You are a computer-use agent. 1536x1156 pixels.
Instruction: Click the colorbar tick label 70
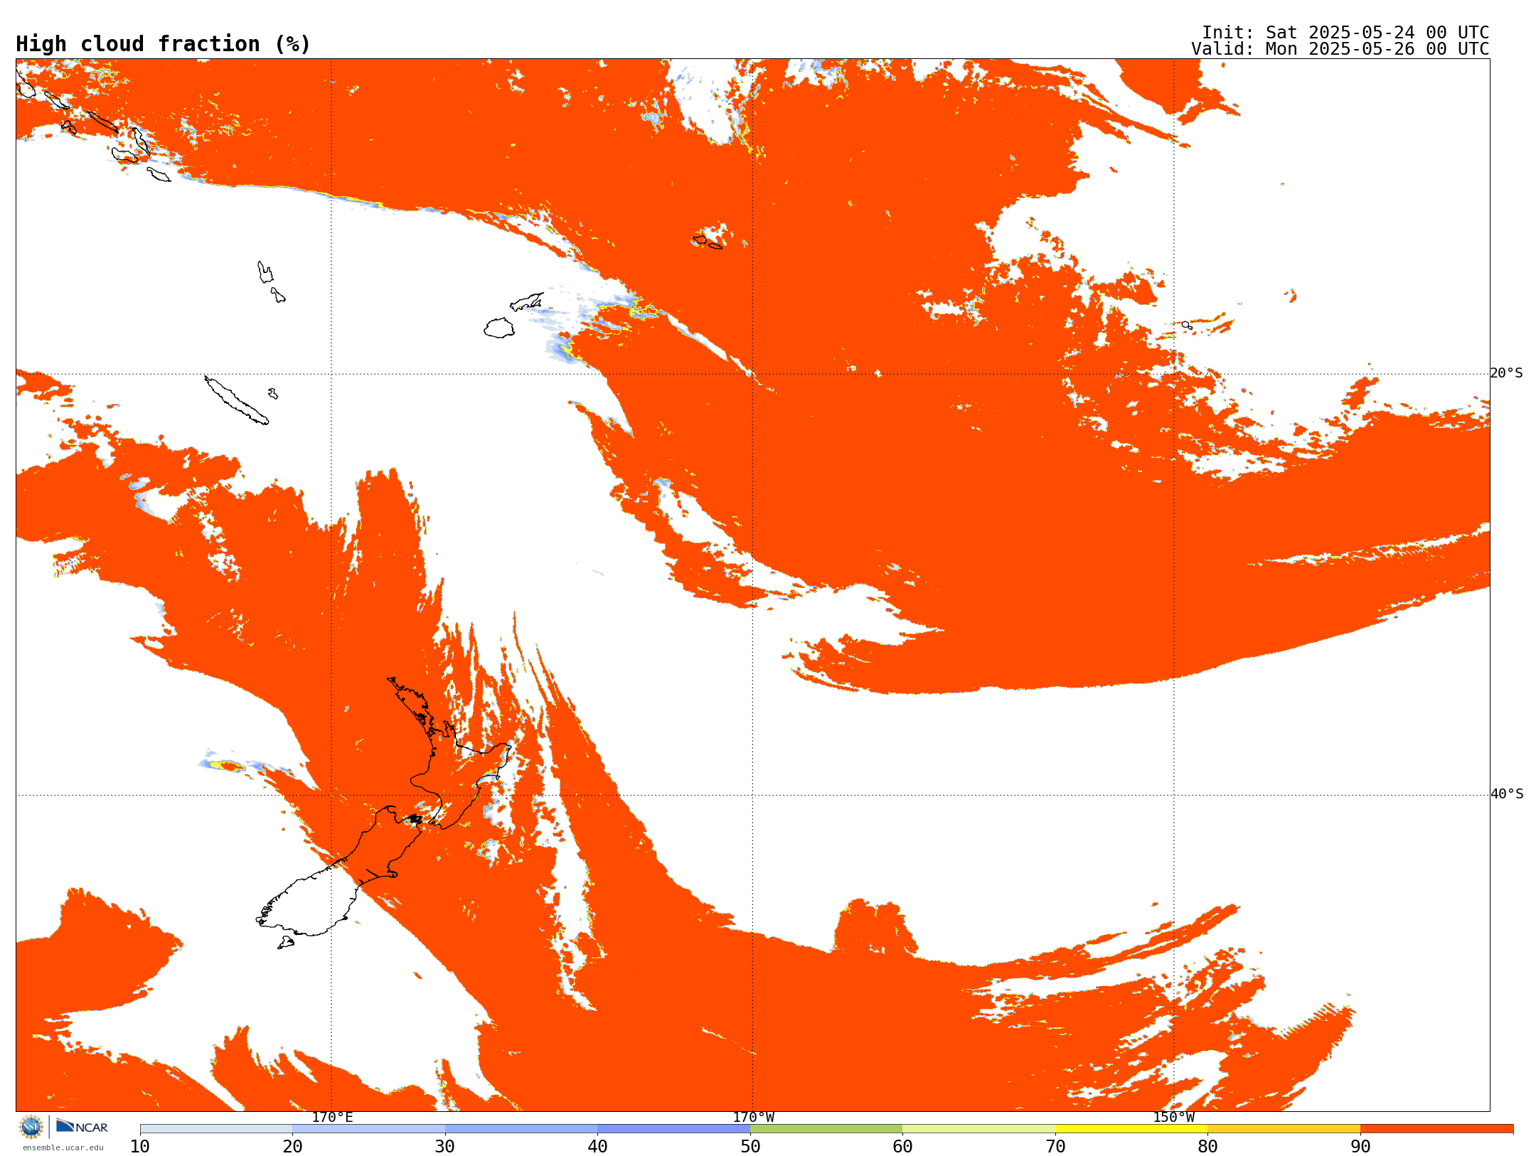(x=1055, y=1147)
